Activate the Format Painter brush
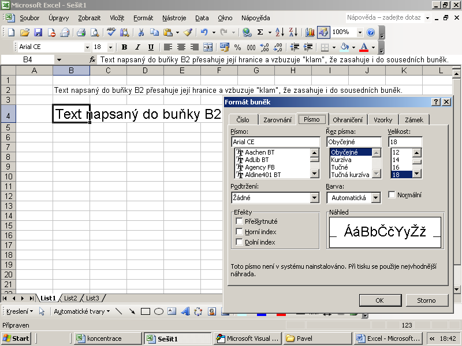The height and width of the screenshot is (346, 462). 188,32
